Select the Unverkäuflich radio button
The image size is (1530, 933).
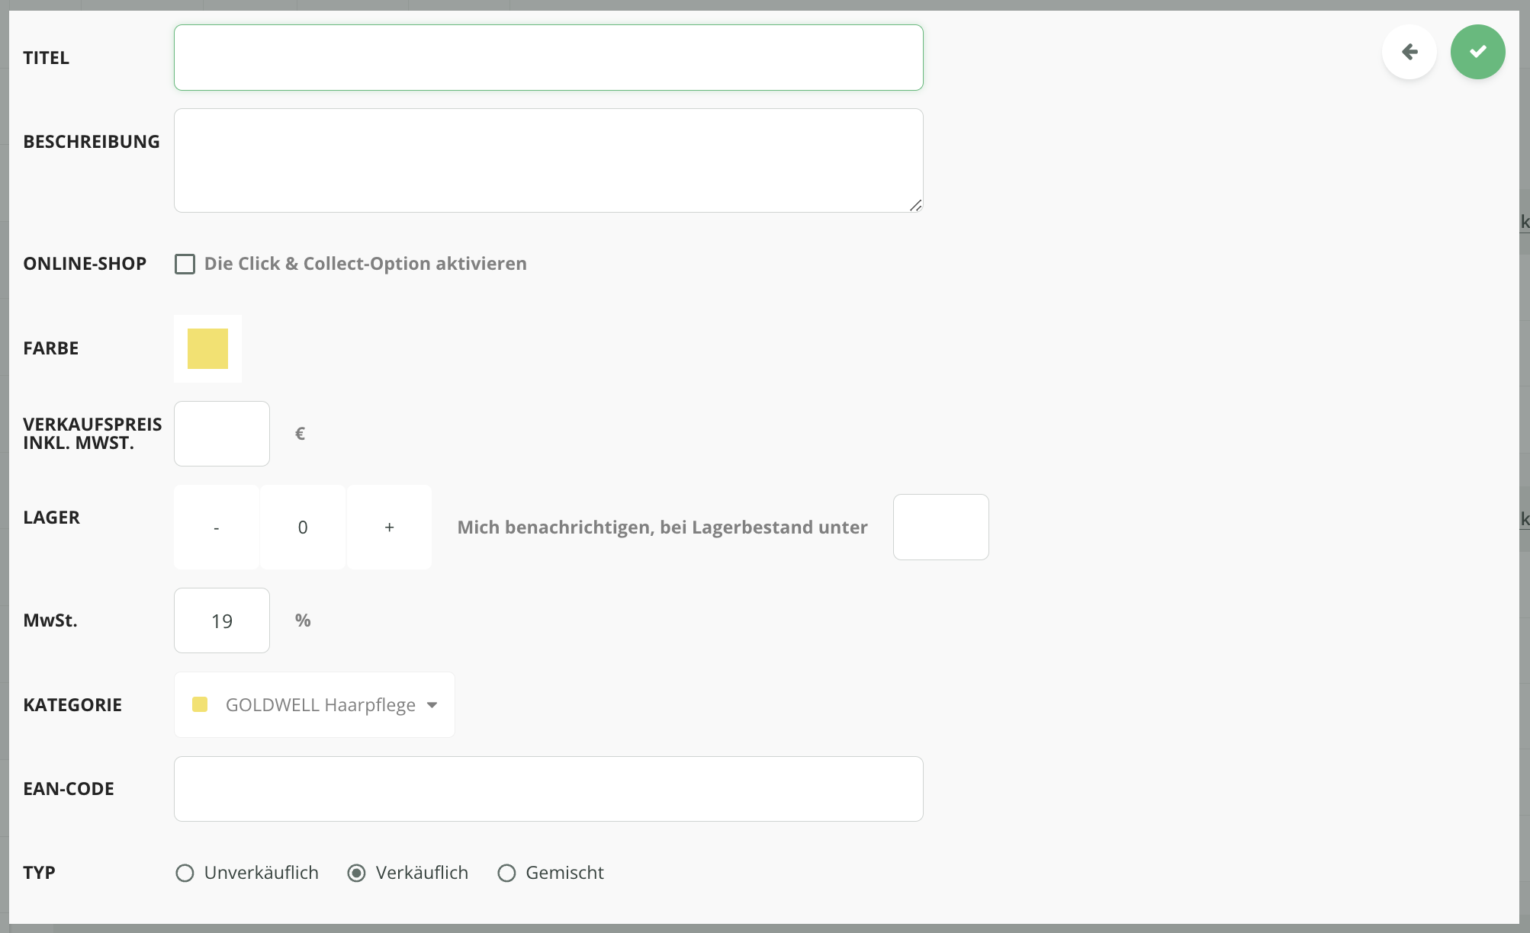click(x=185, y=873)
